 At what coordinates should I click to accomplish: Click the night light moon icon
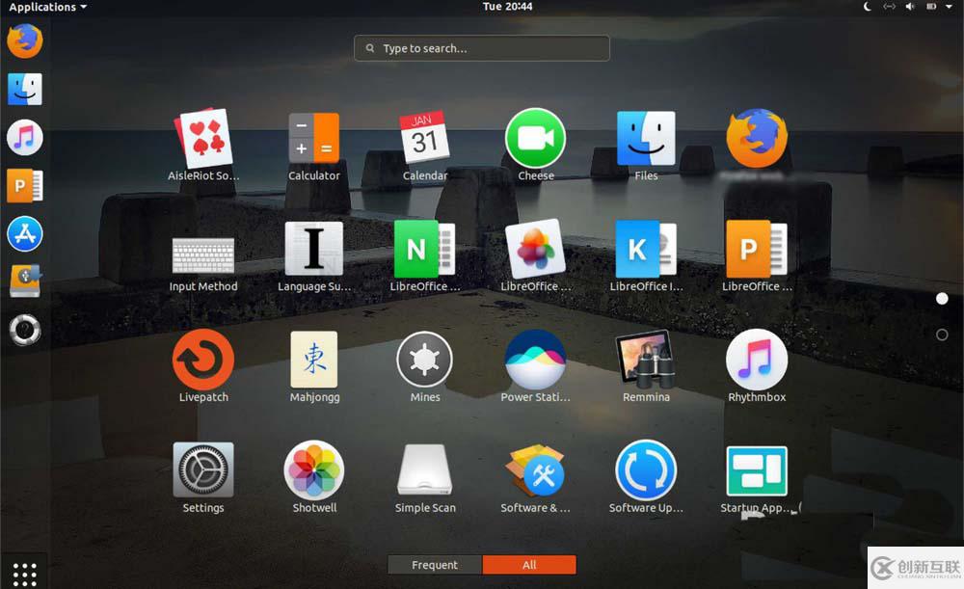pyautogui.click(x=868, y=7)
